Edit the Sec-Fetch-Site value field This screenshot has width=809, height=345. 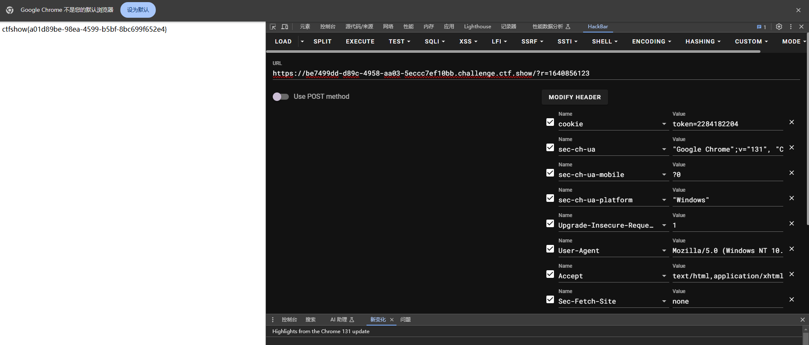click(x=728, y=302)
